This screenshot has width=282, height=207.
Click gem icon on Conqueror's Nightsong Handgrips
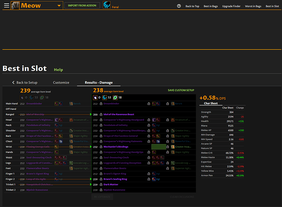click(154, 152)
